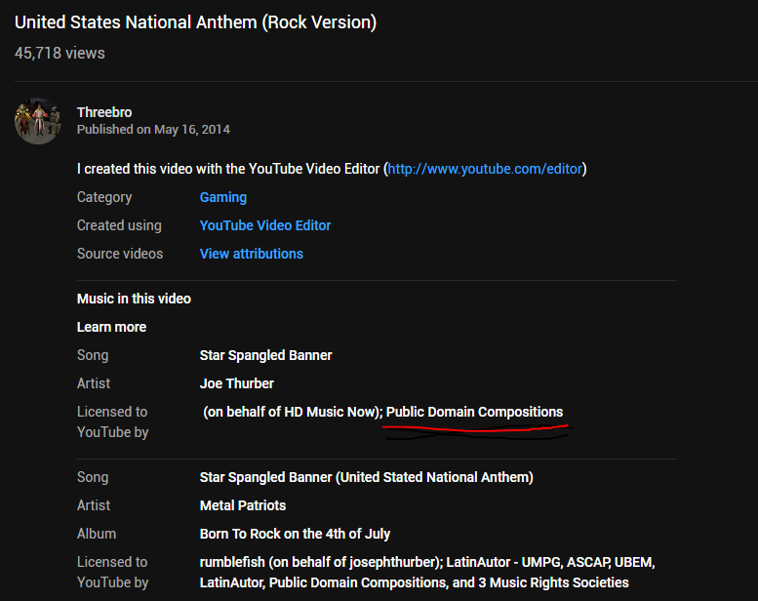Click the (on behalf of HD Music Now) text
Screen dimensions: 758x601
click(x=291, y=412)
